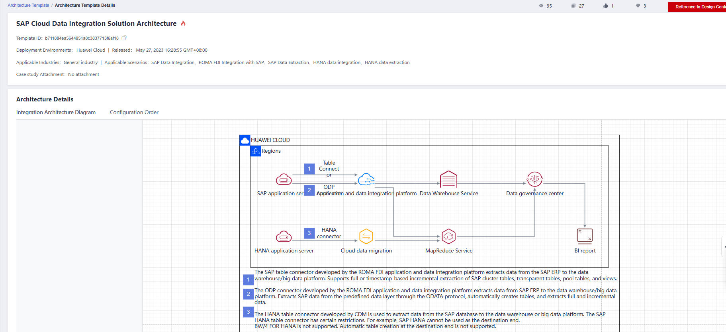Click the step 3 marker near HANA connector
Image resolution: width=726 pixels, height=332 pixels.
pos(309,233)
